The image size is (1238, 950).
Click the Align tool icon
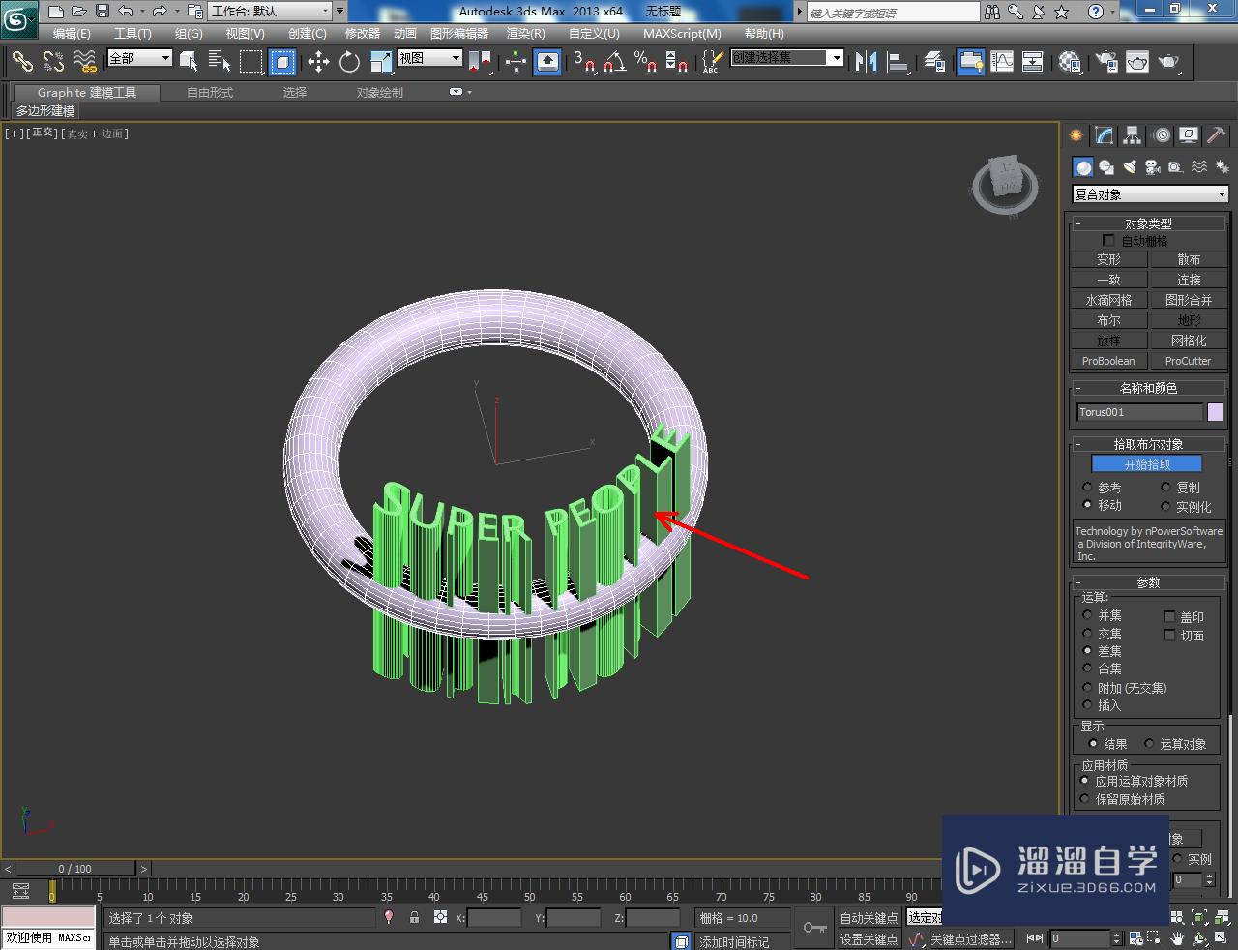pos(899,62)
